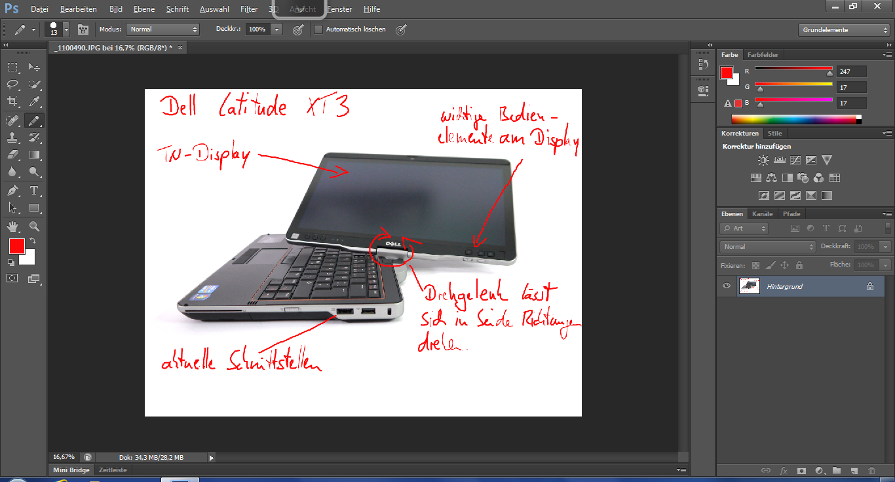Add a Levels adjustment icon
The image size is (895, 482).
780,160
